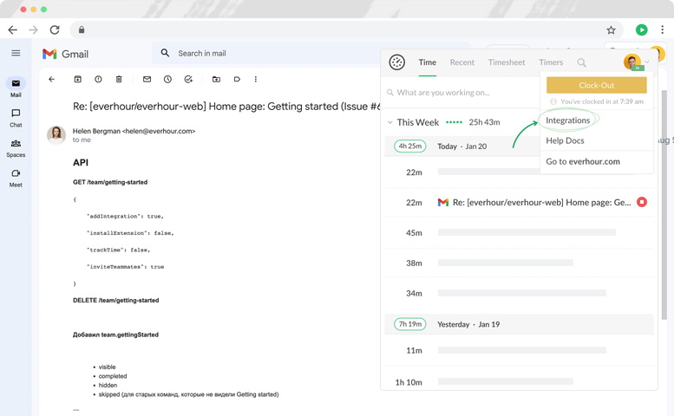This screenshot has height=416, width=674.
Task: Go back using the browser back arrow
Action: (13, 30)
